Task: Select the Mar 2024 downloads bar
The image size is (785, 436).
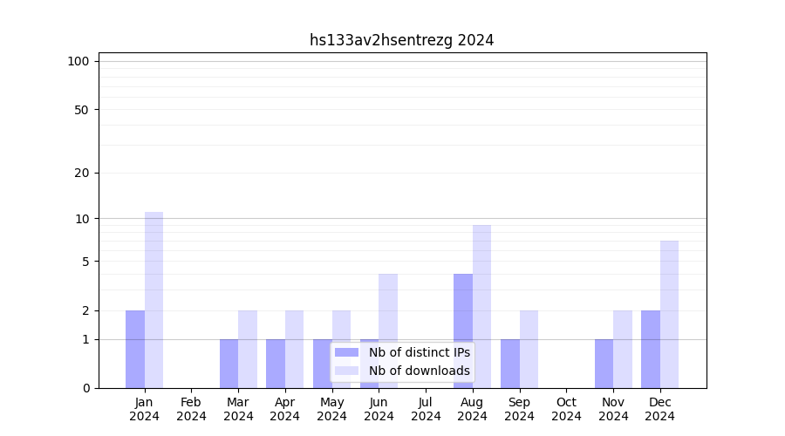Action: (x=248, y=349)
